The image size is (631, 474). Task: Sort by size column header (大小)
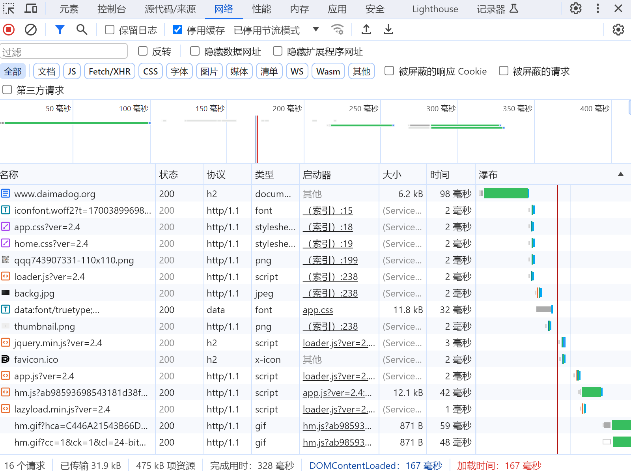pos(403,175)
